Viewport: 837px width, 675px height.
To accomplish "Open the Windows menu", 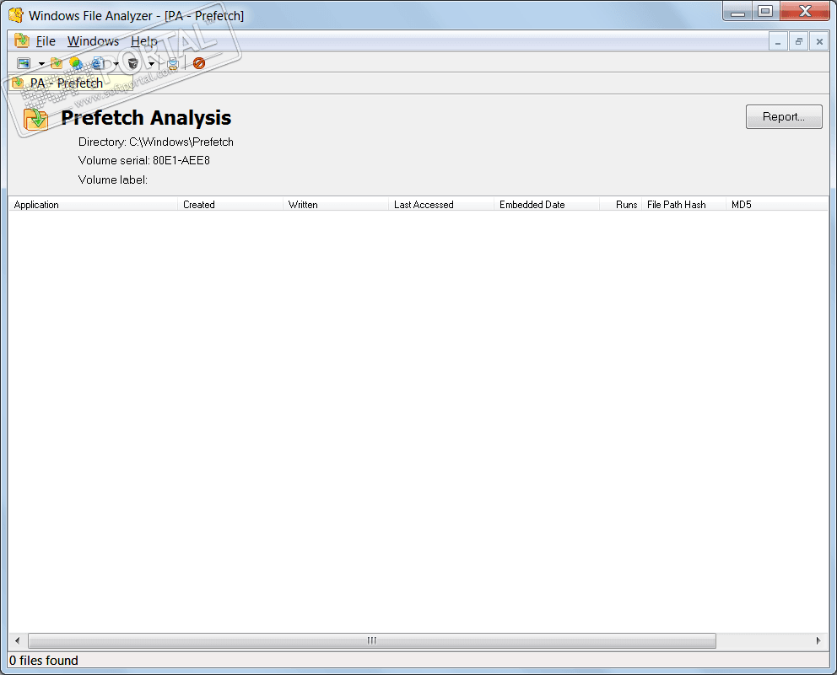I will (x=93, y=41).
